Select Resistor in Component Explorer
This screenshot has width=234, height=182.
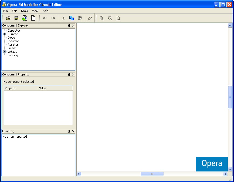[x=13, y=45]
